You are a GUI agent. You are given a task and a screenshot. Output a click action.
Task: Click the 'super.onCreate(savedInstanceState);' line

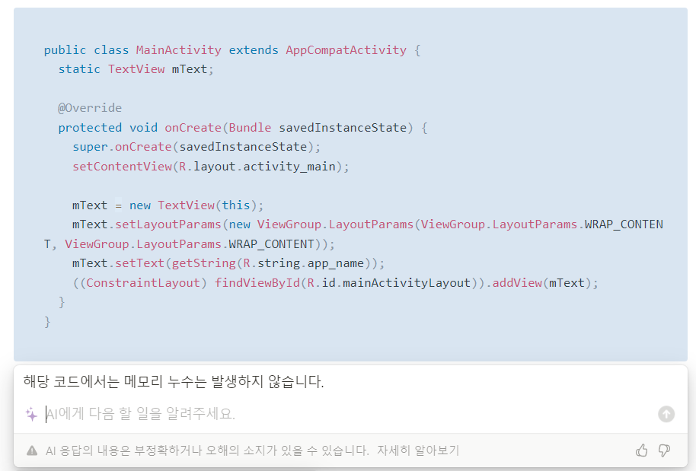click(196, 147)
